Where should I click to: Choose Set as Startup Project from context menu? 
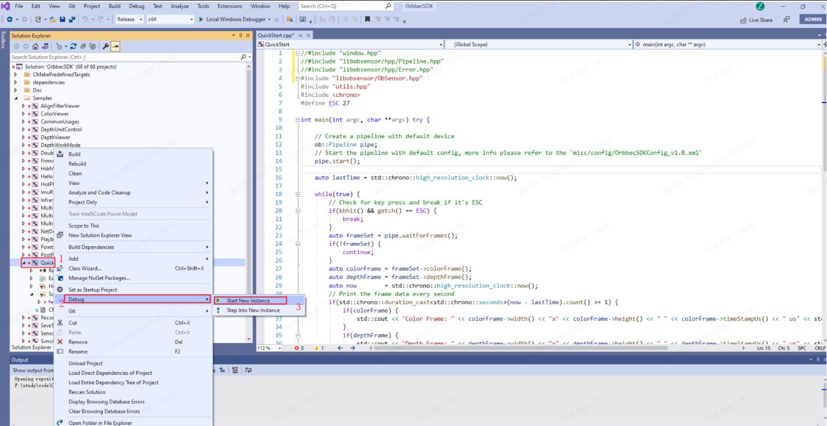point(93,290)
